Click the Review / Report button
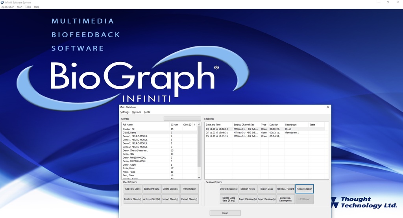This screenshot has width=403, height=218. pyautogui.click(x=286, y=189)
